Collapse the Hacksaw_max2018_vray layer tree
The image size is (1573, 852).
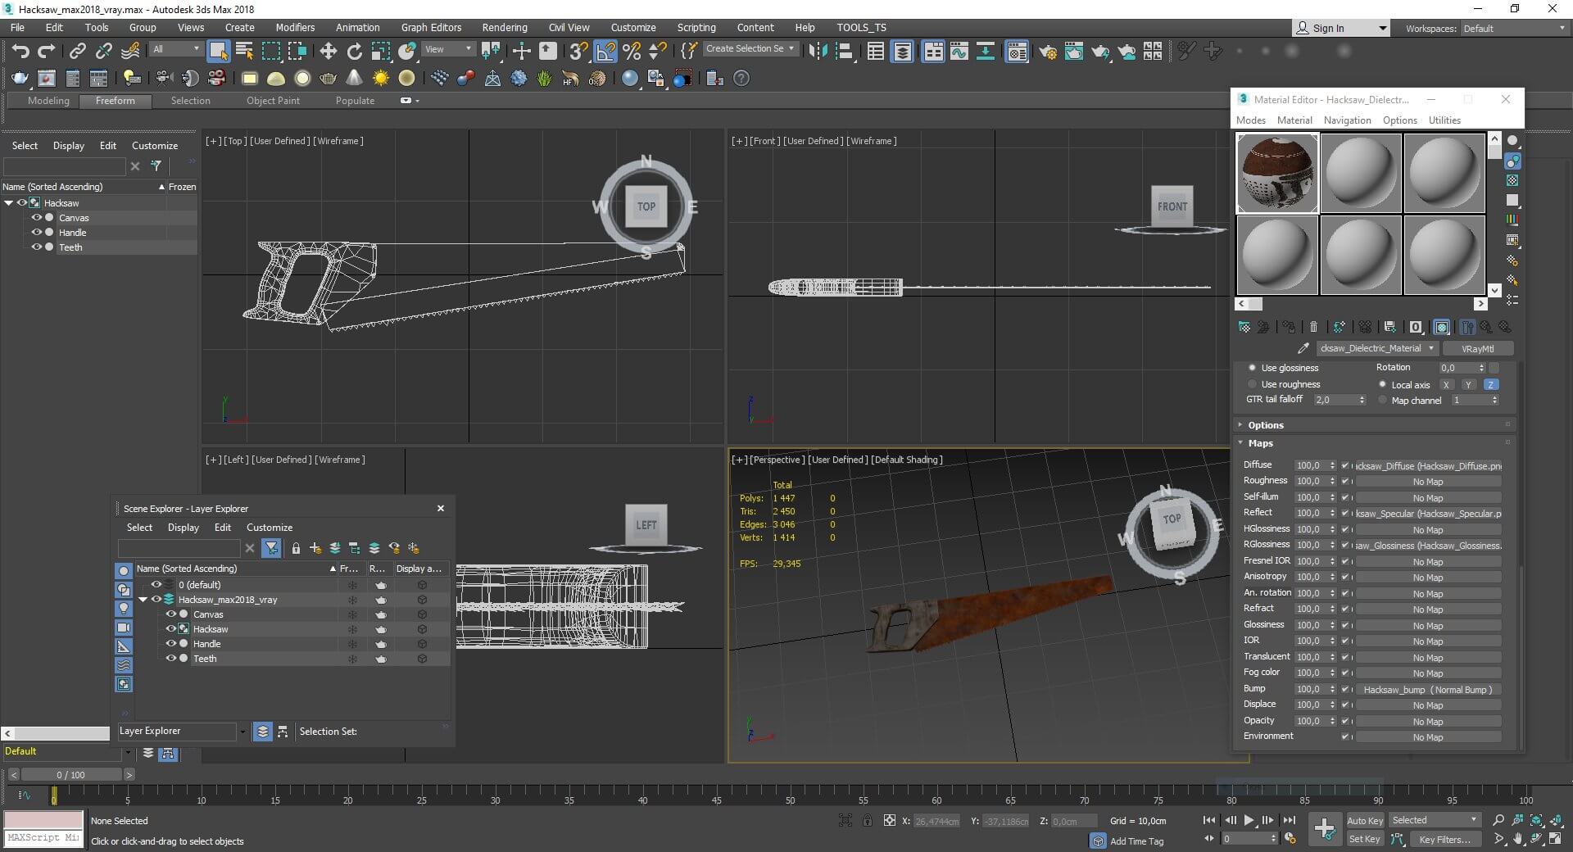click(143, 600)
